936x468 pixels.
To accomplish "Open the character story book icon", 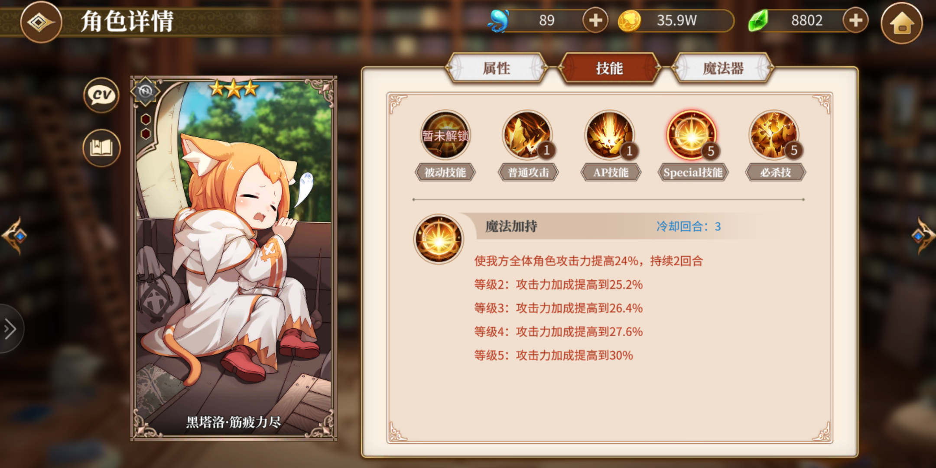I will point(101,148).
